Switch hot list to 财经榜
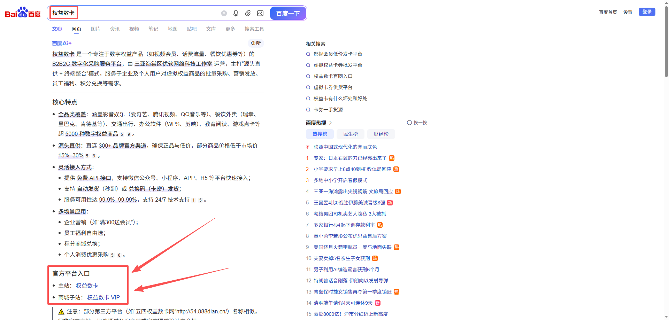Screen dimensions: 669x320 point(381,134)
